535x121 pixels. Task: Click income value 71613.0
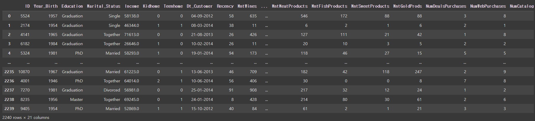click(x=132, y=35)
